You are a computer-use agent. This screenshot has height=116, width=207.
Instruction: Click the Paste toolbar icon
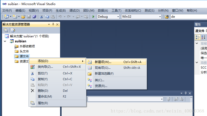pyautogui.click(x=53, y=17)
